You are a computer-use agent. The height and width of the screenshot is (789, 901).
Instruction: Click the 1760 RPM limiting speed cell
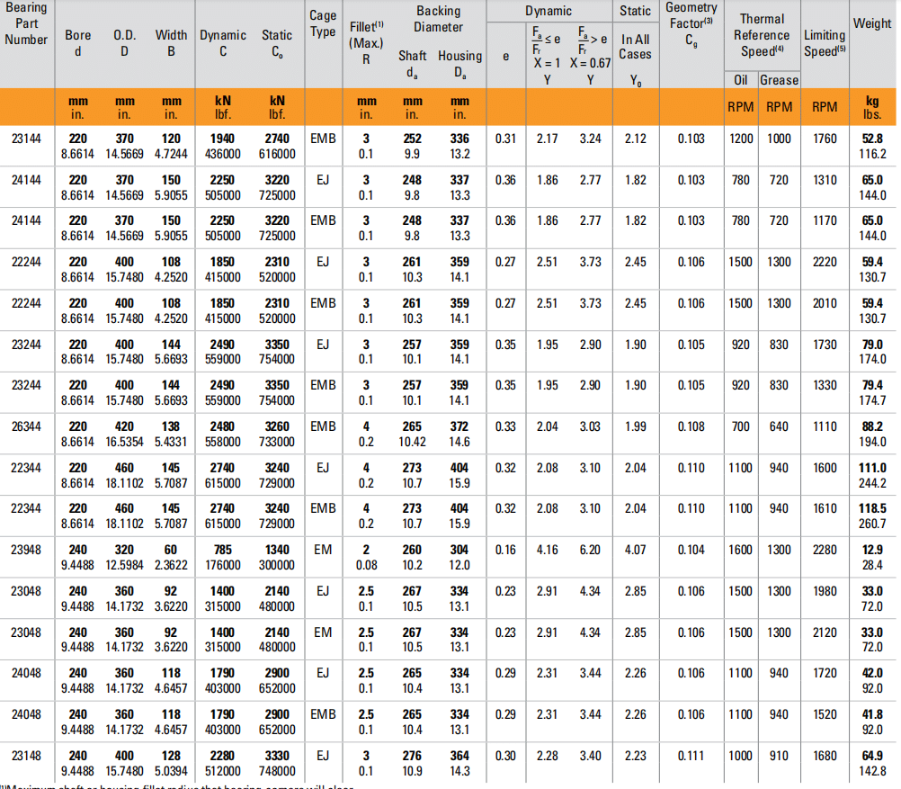(825, 139)
